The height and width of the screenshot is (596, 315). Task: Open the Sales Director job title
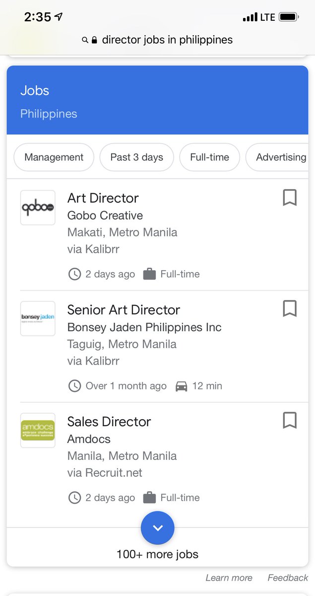pyautogui.click(x=109, y=422)
